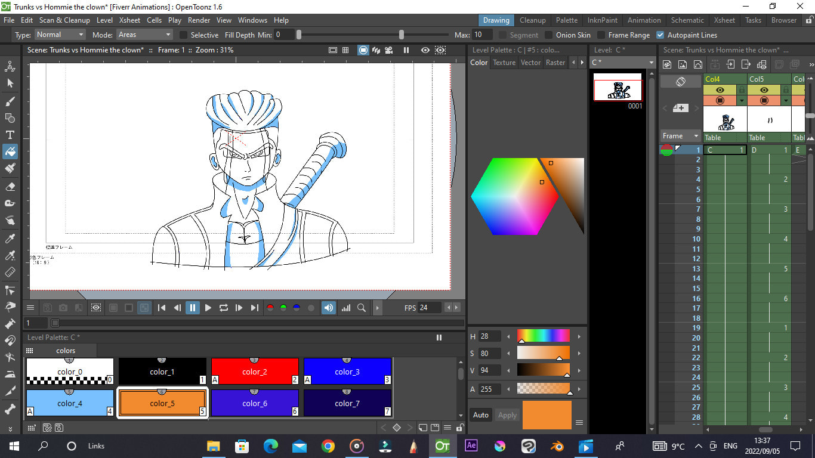Select the Selection arrow tool

click(10, 83)
